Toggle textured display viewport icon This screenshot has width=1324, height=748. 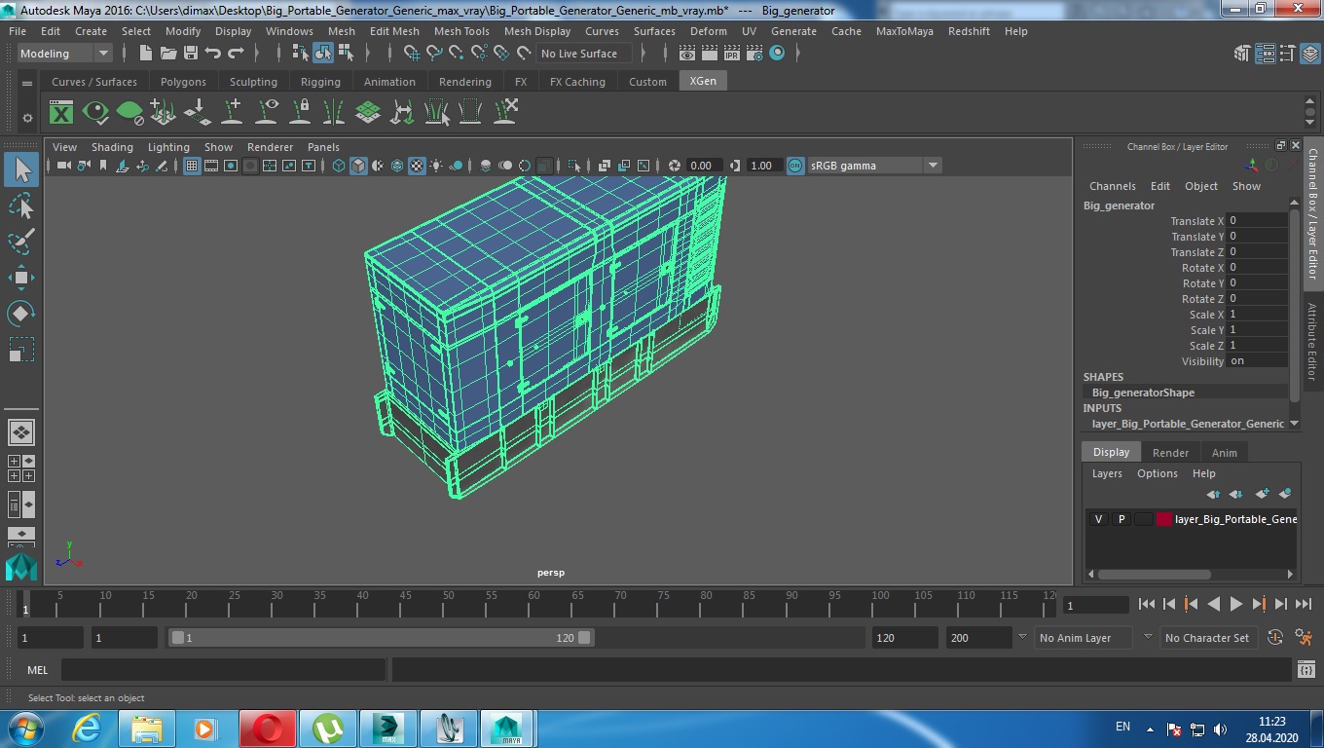click(417, 166)
